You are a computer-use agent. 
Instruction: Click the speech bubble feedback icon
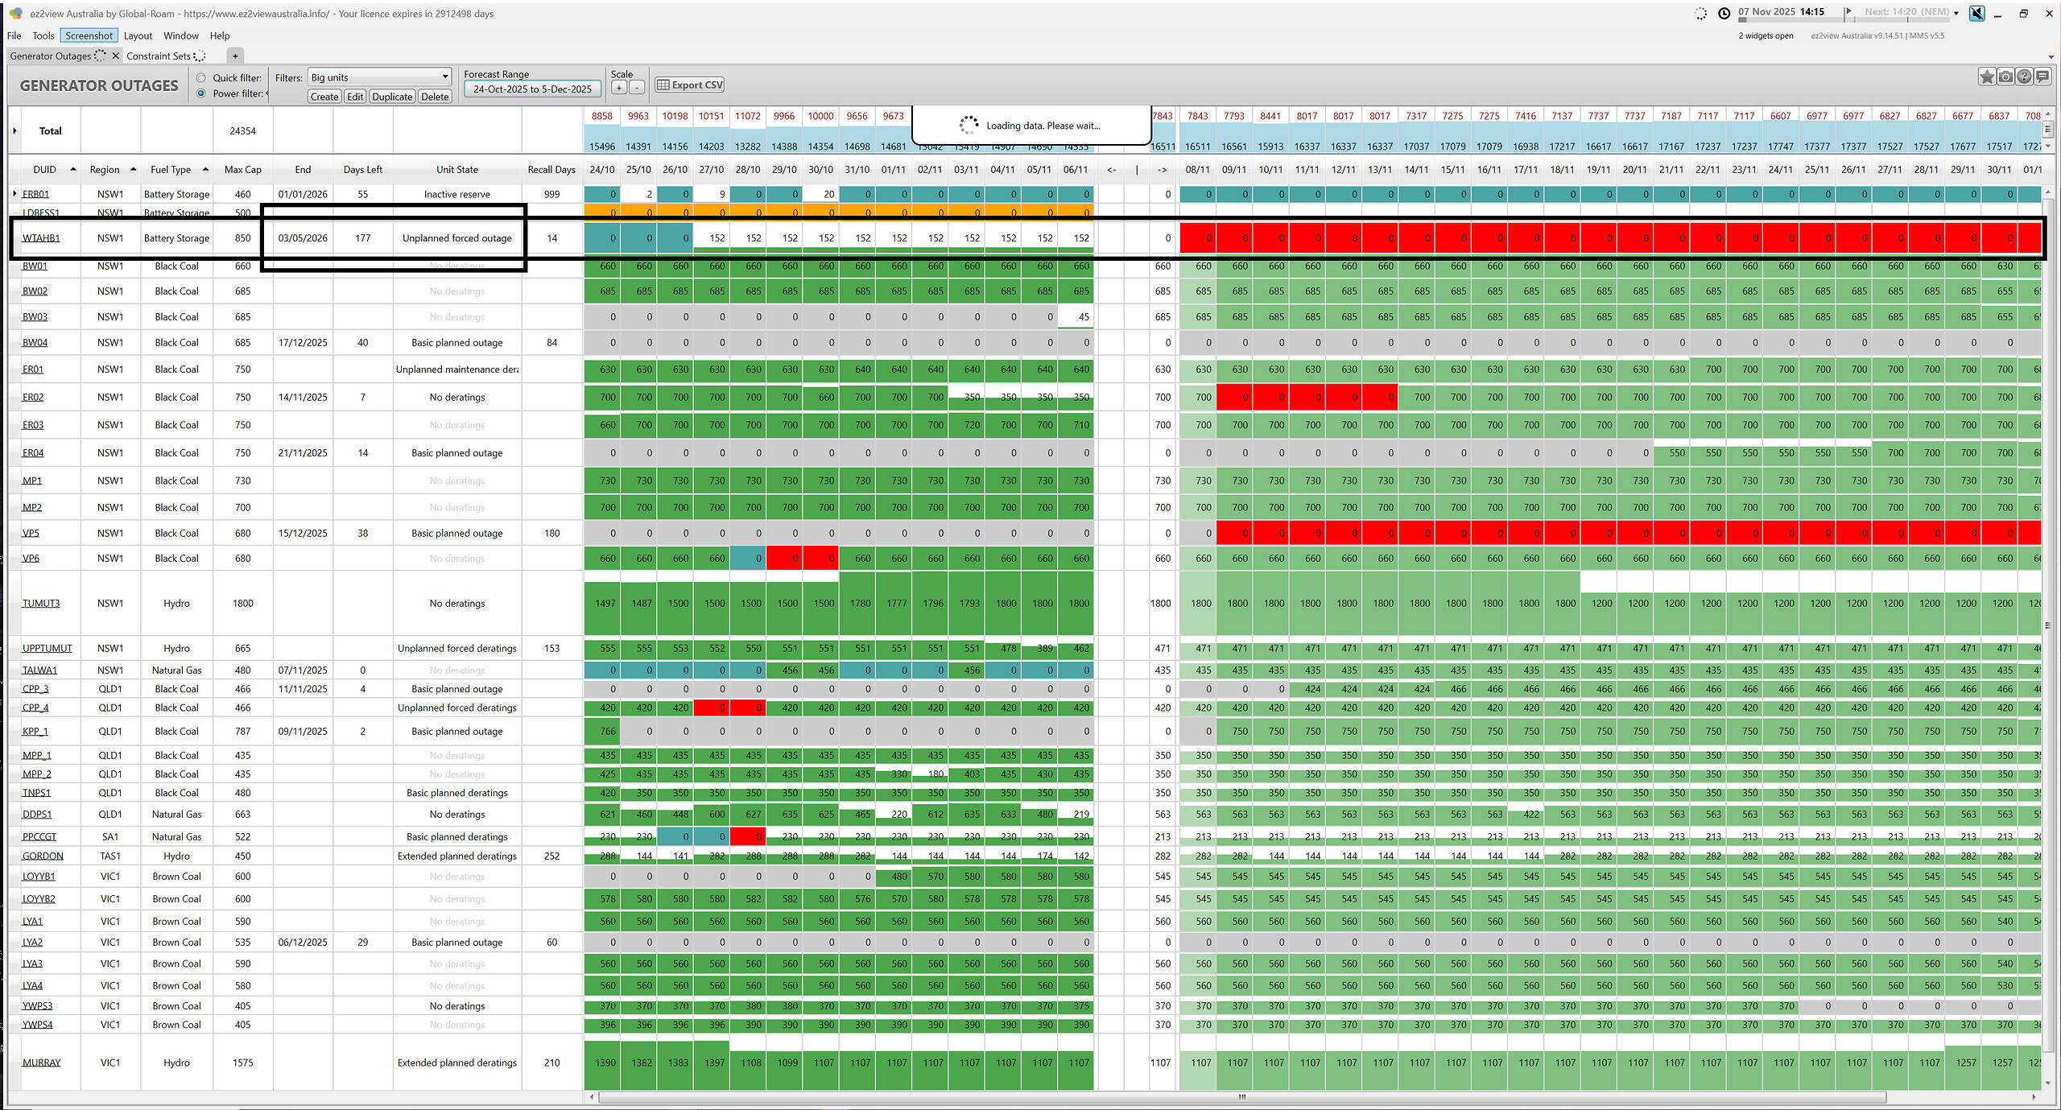2042,76
